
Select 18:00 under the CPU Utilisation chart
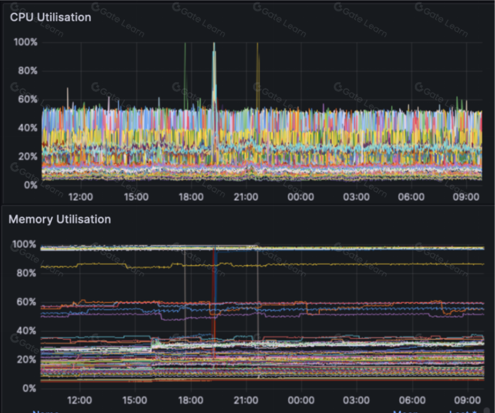(191, 197)
